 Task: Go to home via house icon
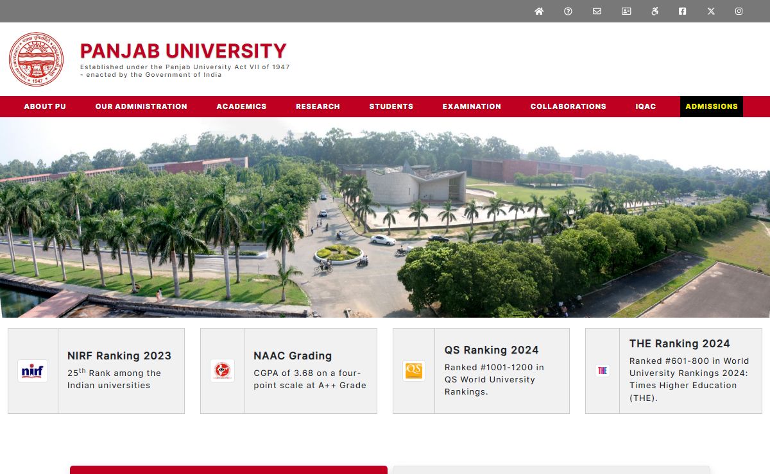(539, 11)
